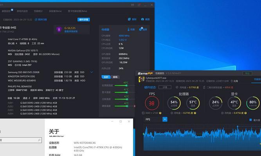The height and width of the screenshot is (156, 261).
Task: Select the real-time blue toggle in the sensor panel
Action: pos(106,77)
